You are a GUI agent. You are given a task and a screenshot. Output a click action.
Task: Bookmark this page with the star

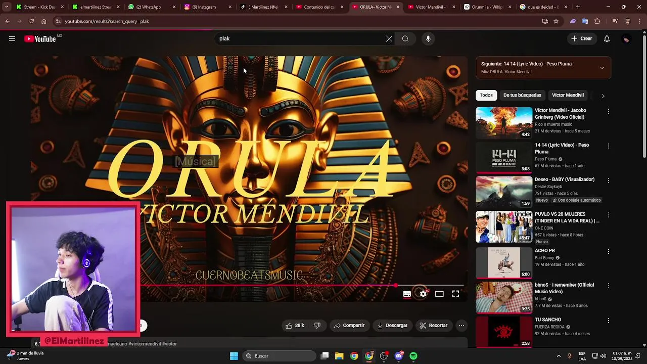coord(556,21)
